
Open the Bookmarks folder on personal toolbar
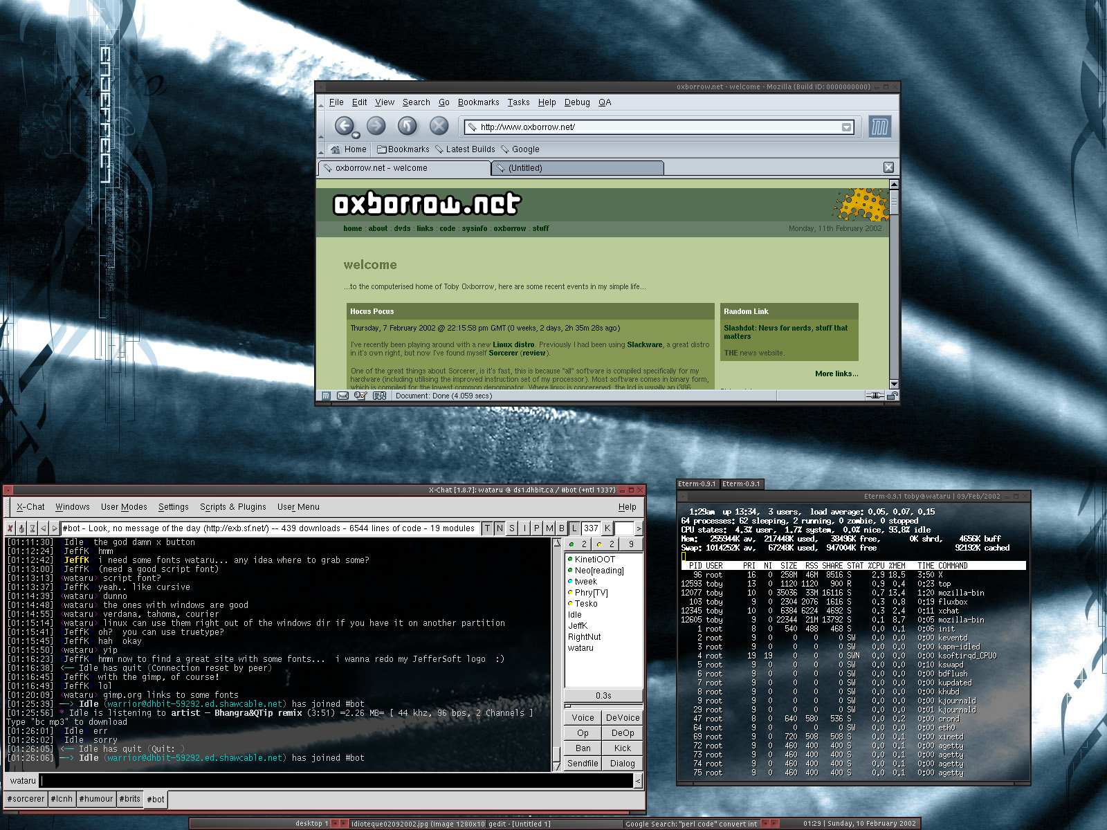(x=403, y=149)
